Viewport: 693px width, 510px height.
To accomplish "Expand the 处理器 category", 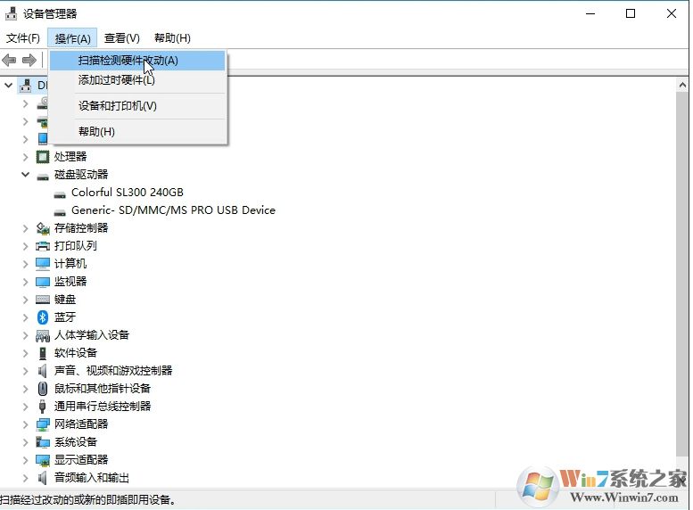I will pos(26,156).
